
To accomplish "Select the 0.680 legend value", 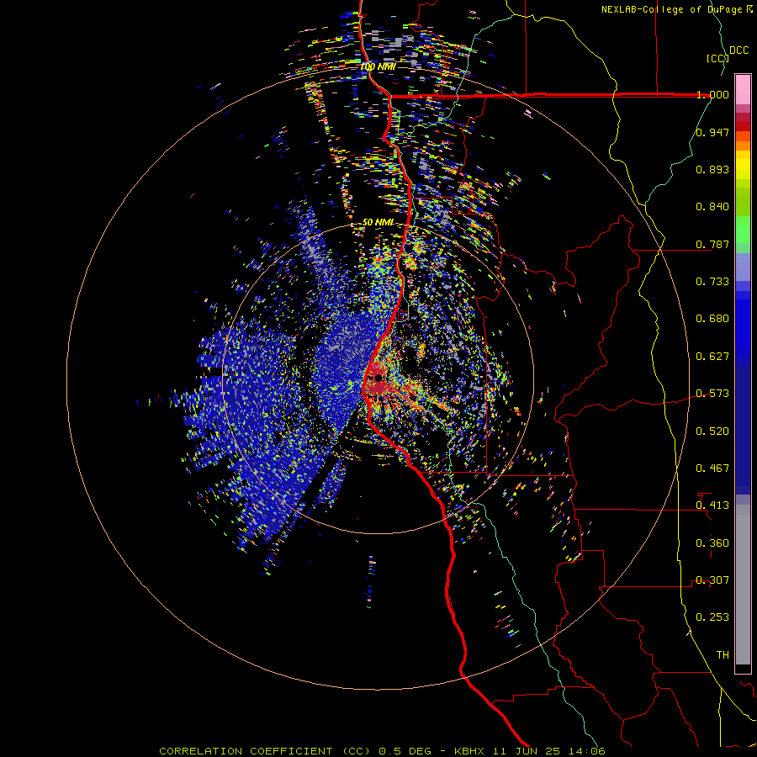I will click(712, 319).
